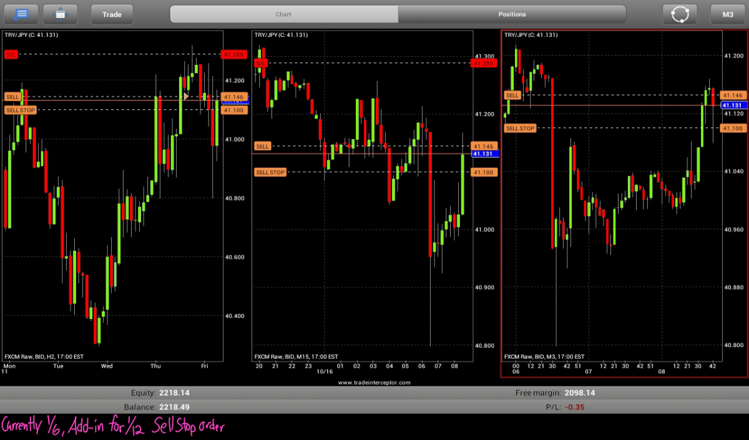
Task: Open the M3 timeframe selector
Action: point(728,14)
